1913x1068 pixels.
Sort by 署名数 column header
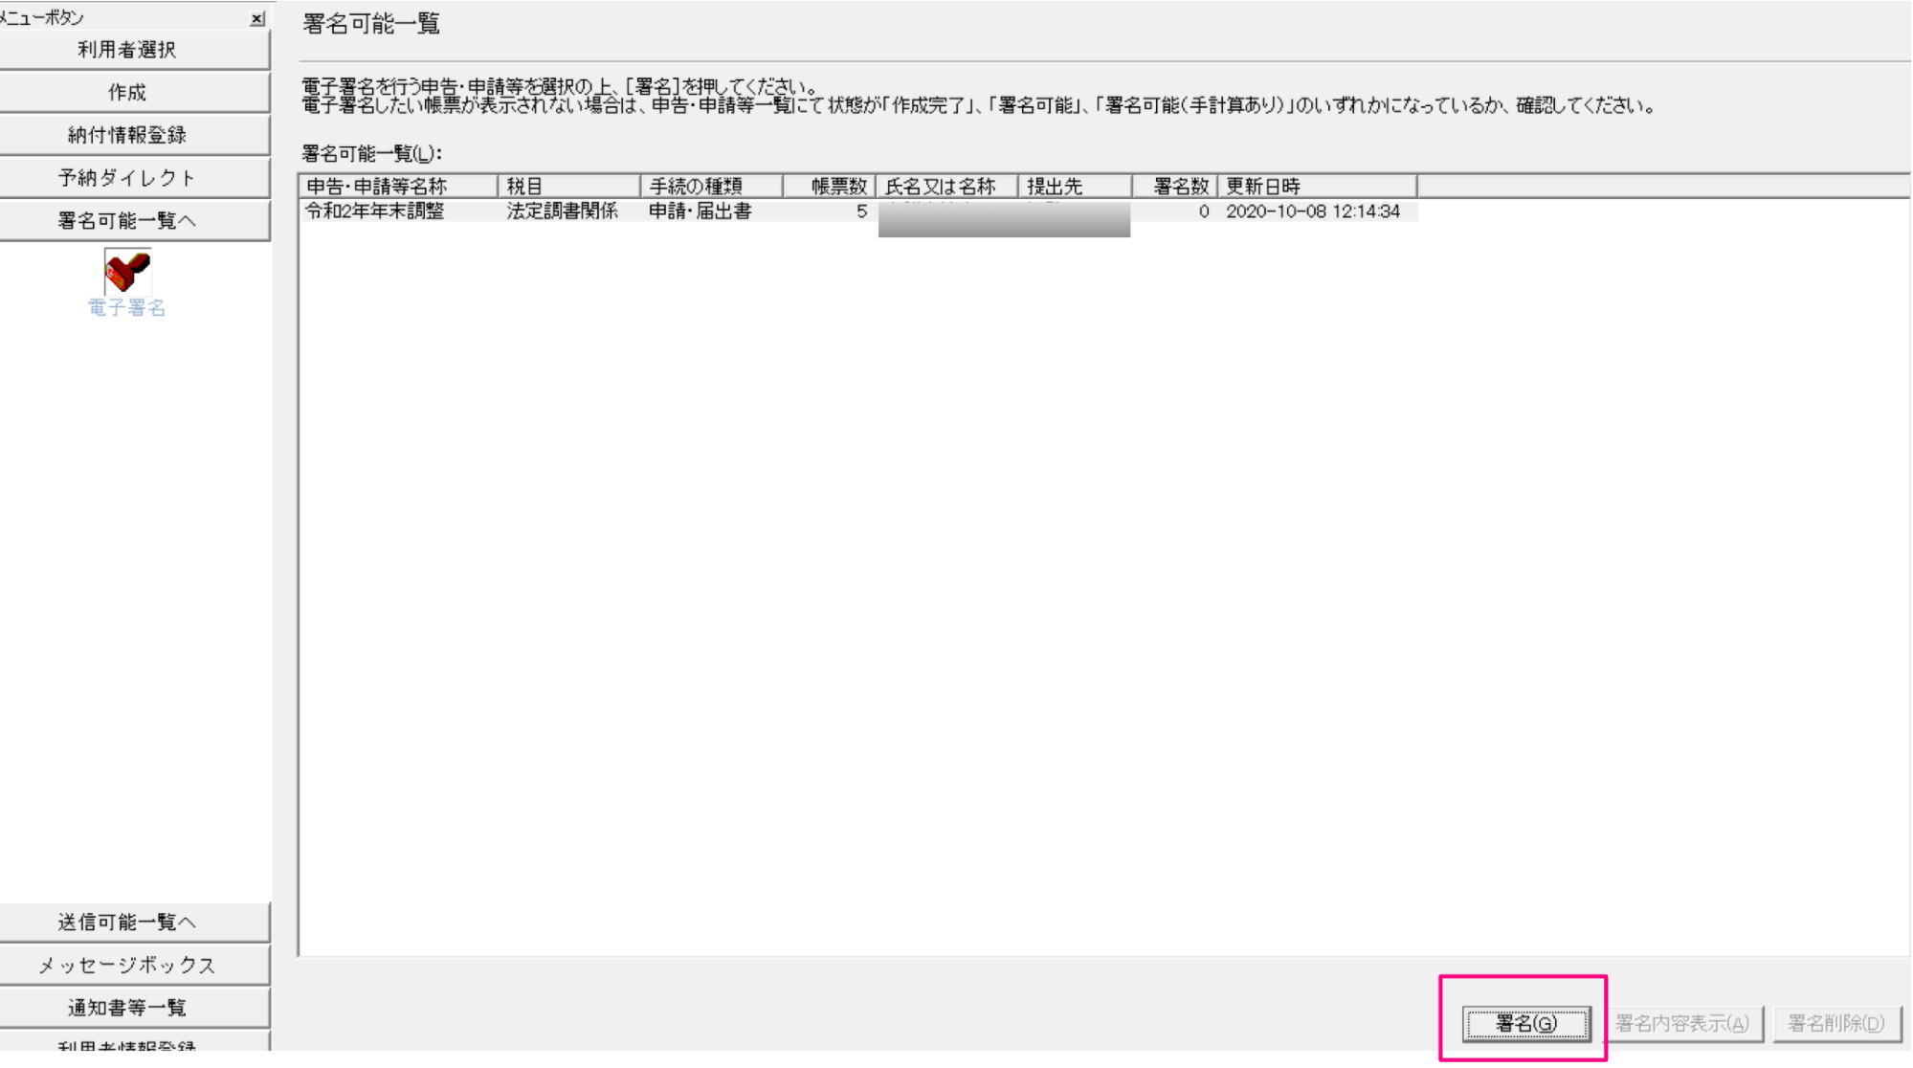[1175, 187]
